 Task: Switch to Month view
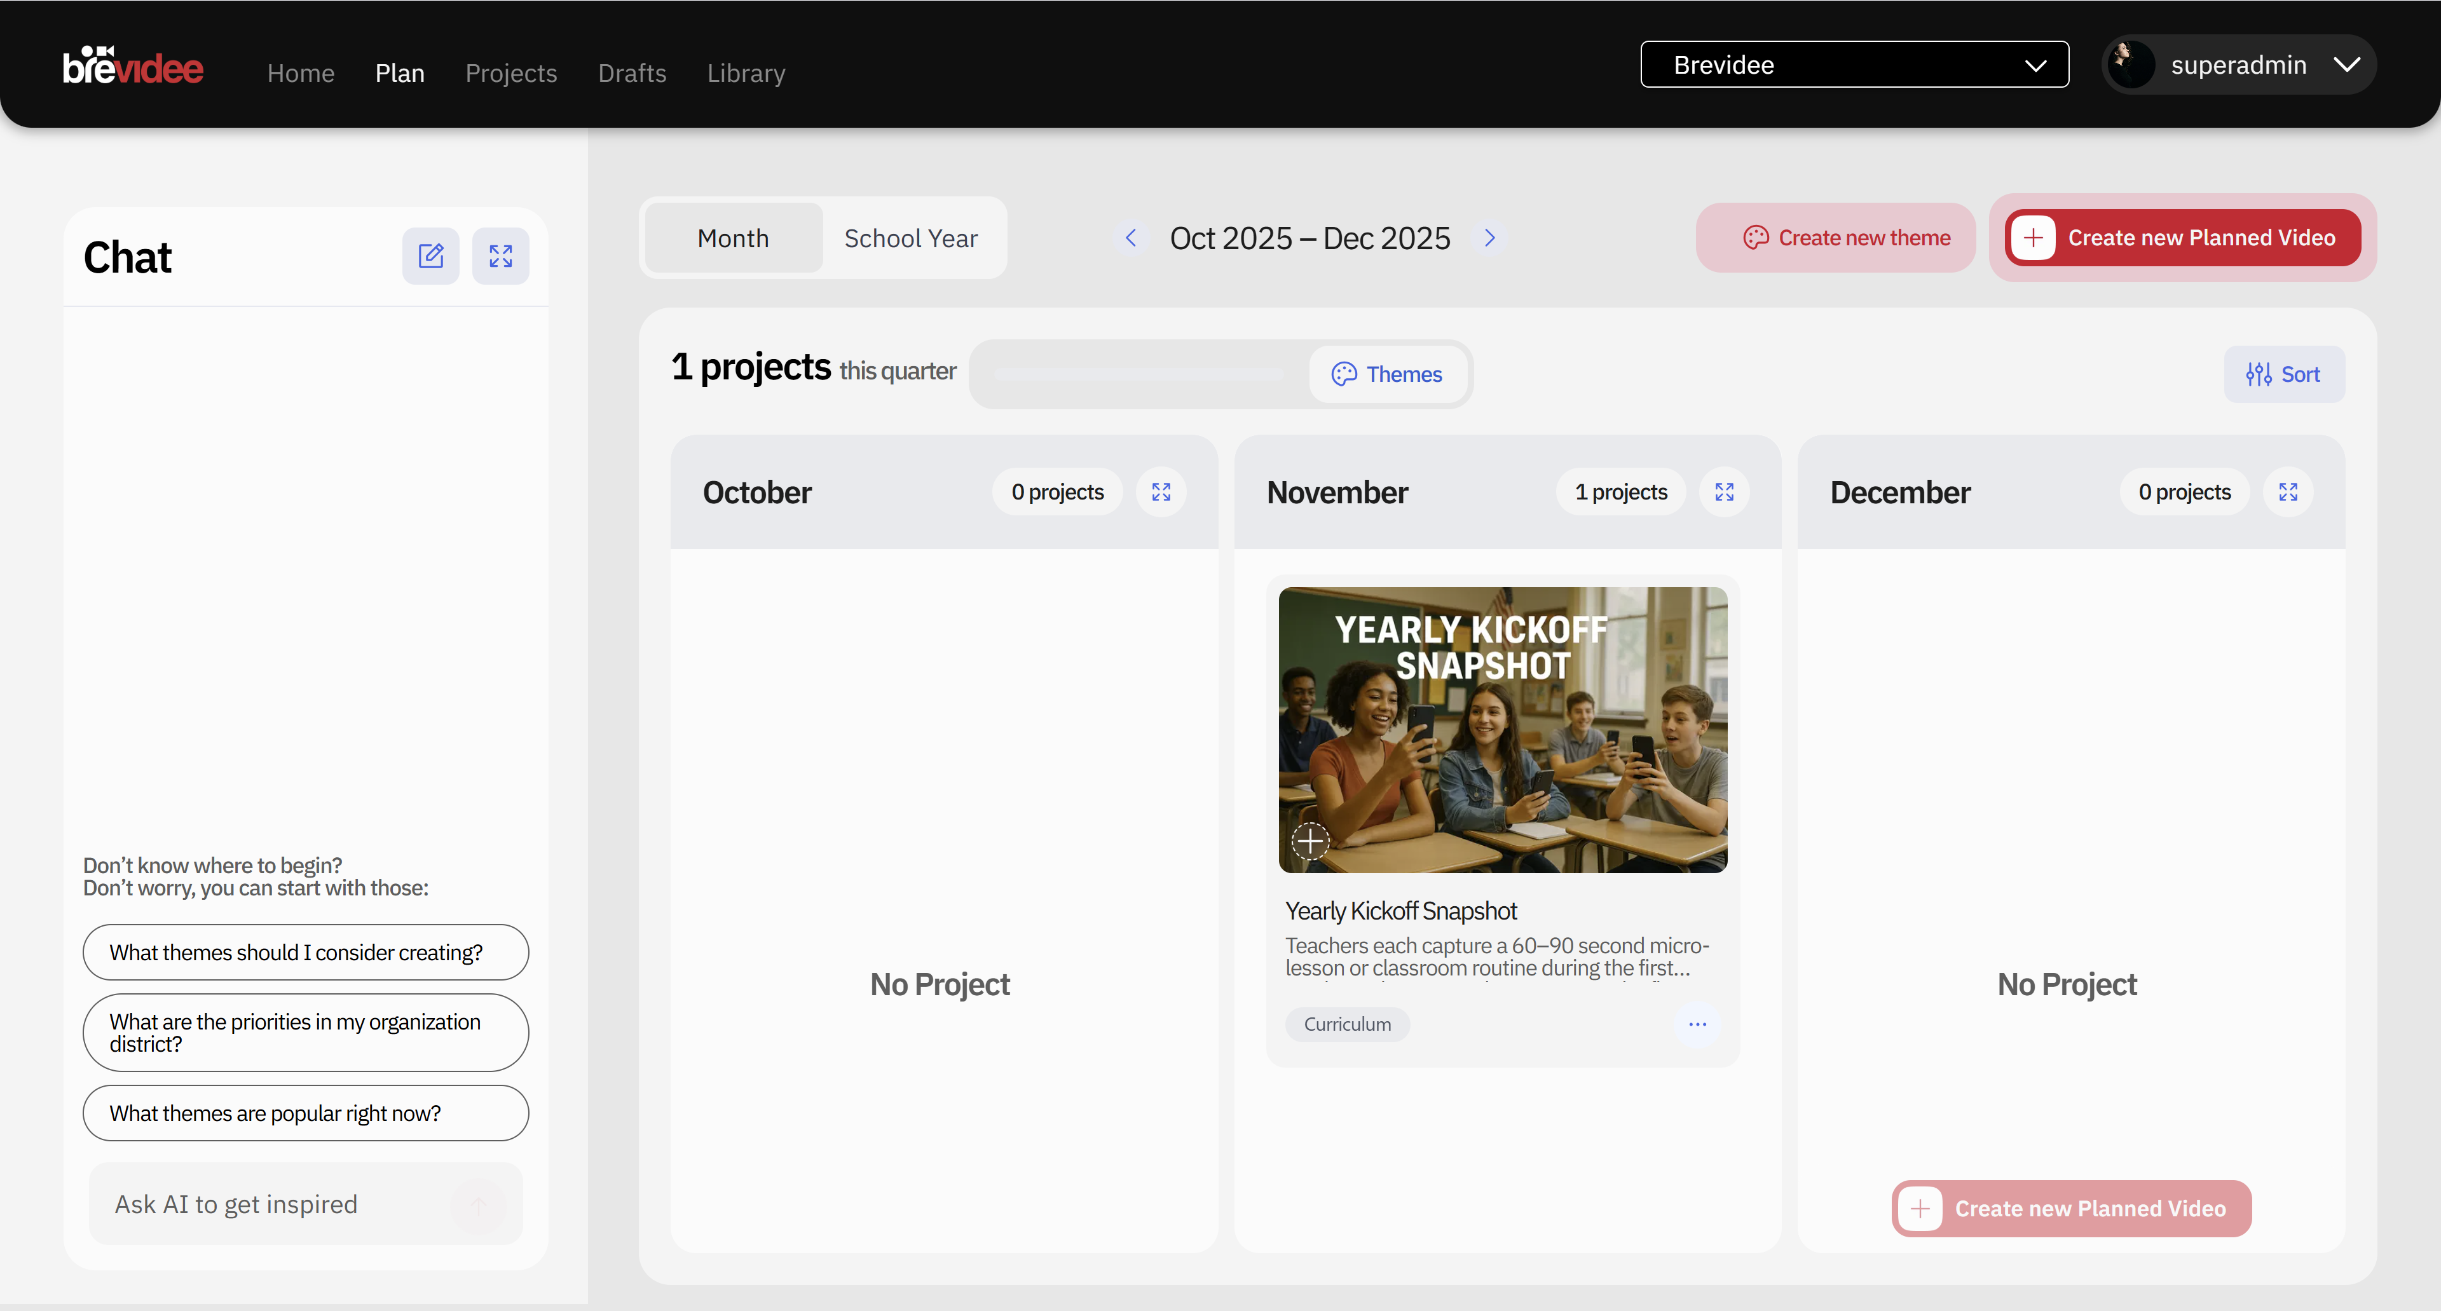click(x=732, y=239)
